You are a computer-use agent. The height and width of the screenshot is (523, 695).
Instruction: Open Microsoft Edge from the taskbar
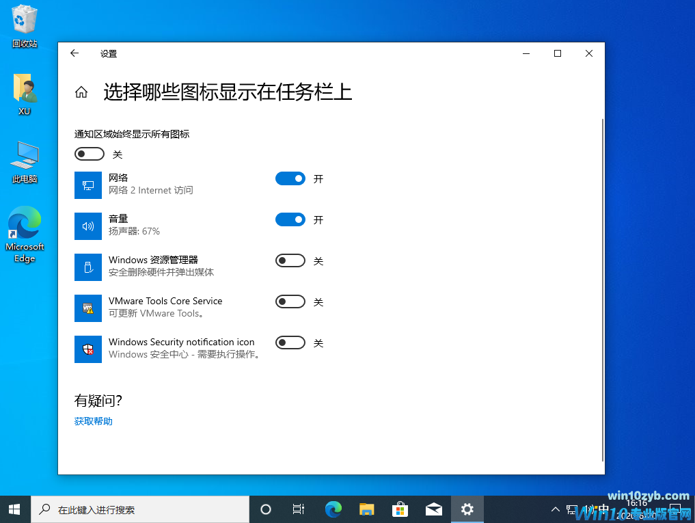(333, 509)
